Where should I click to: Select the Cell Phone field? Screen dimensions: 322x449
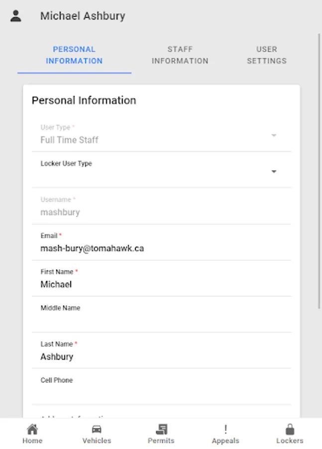(x=165, y=393)
